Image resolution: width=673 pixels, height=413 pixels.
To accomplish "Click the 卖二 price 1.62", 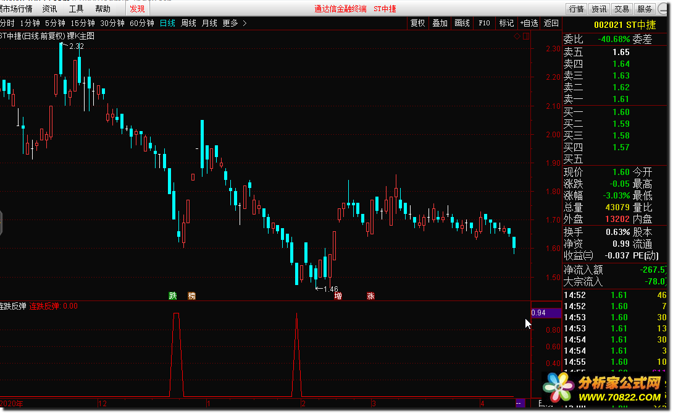I will coord(621,87).
